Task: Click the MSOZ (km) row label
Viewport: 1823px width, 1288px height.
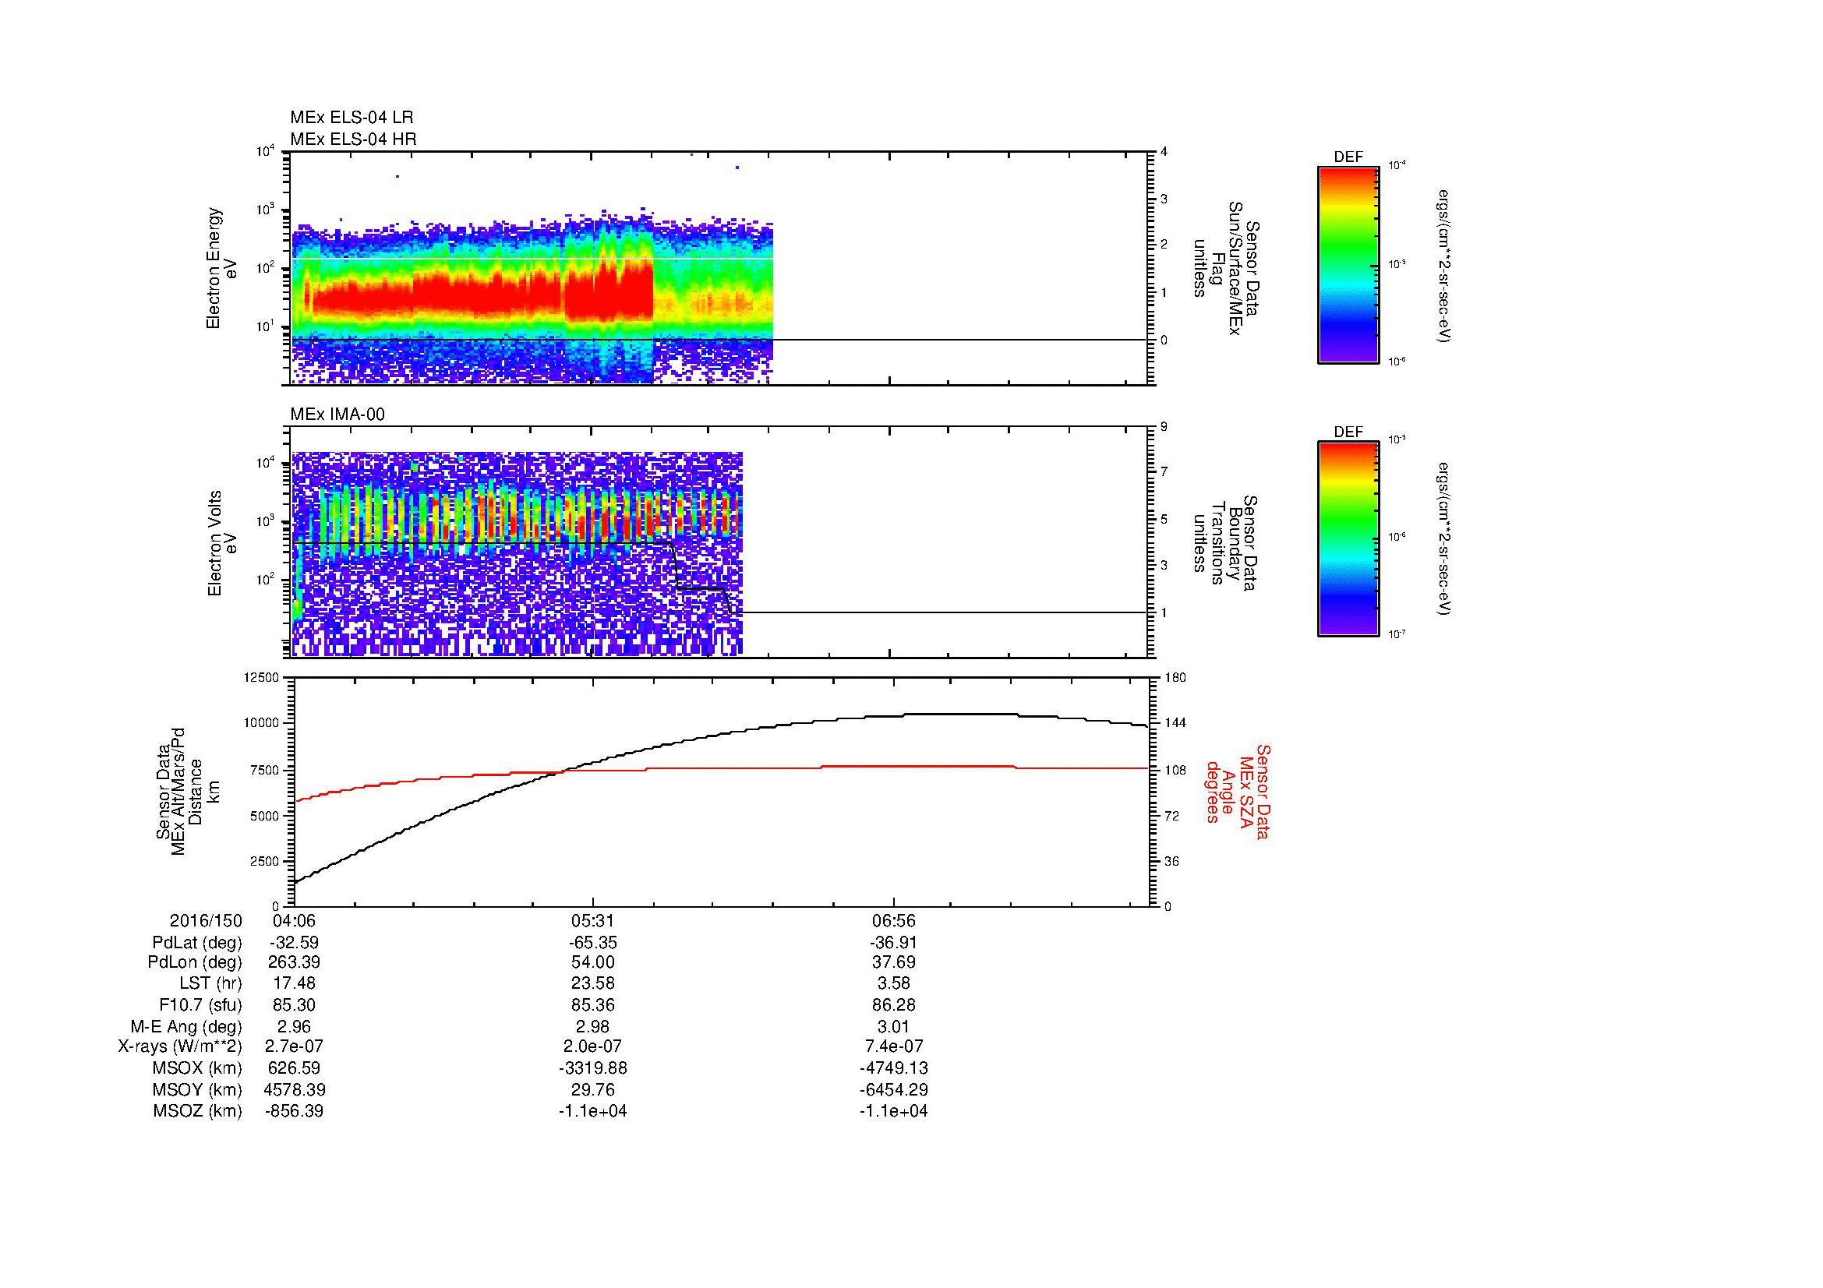Action: click(197, 1111)
